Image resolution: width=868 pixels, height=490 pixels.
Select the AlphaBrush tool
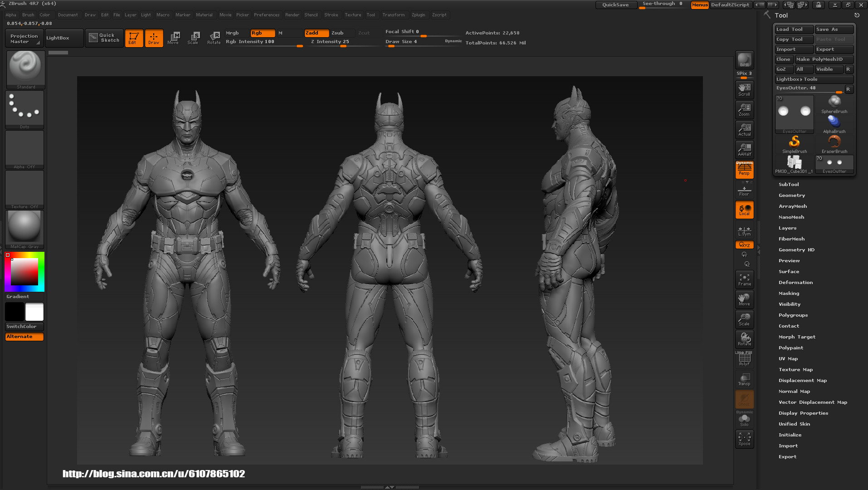(834, 125)
